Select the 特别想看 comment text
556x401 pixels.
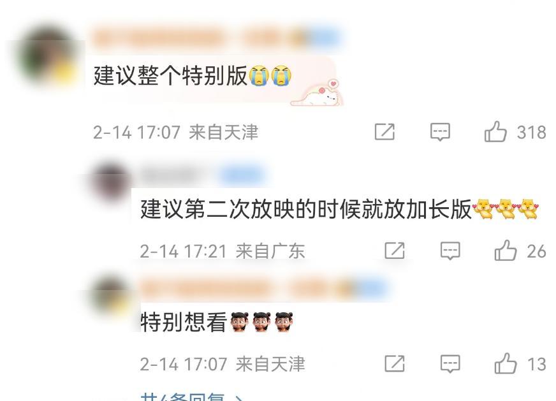click(184, 322)
